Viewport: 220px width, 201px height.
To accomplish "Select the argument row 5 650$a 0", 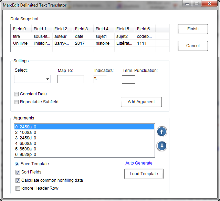I will click(x=84, y=149).
